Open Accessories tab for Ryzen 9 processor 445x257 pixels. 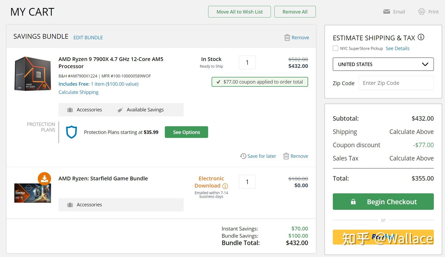click(x=85, y=110)
